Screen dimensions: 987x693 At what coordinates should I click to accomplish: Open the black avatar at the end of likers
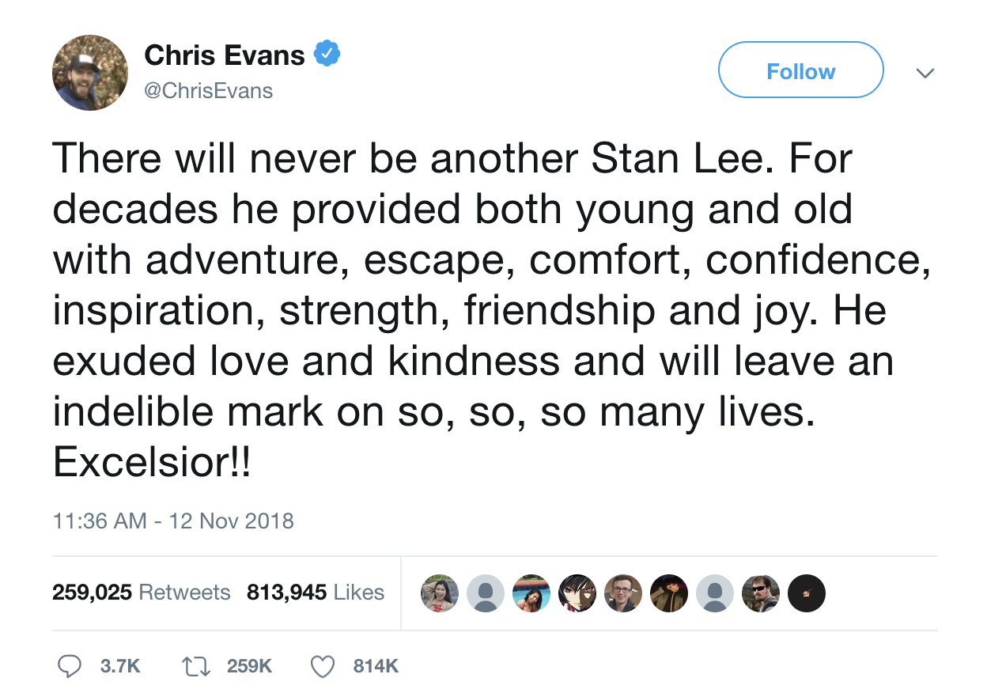[807, 593]
